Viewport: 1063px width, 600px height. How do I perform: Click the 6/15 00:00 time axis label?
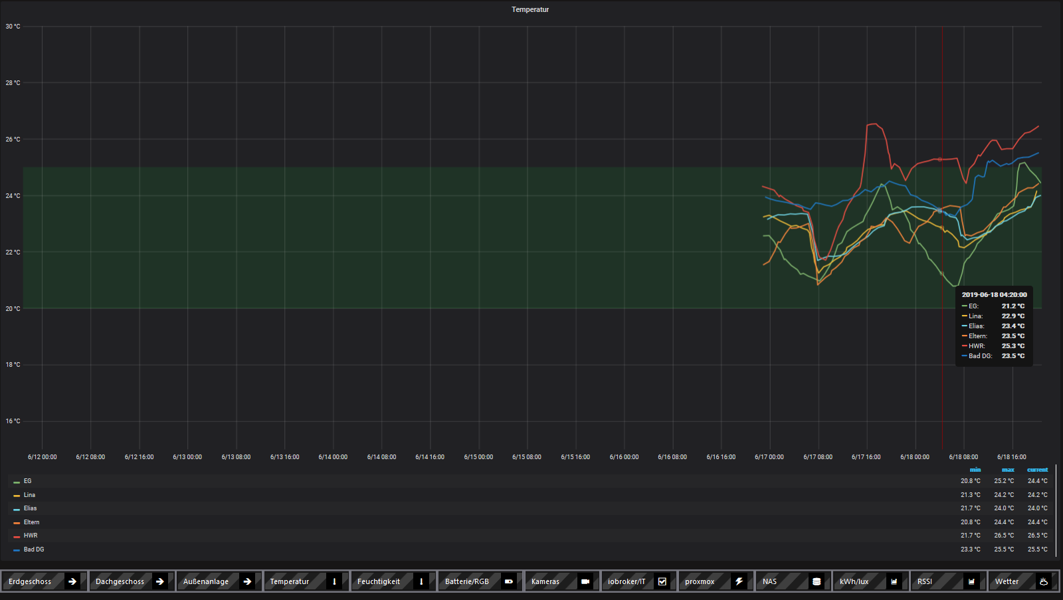pos(478,457)
